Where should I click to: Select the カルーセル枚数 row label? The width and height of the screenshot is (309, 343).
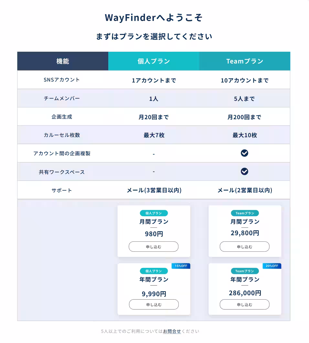click(61, 135)
